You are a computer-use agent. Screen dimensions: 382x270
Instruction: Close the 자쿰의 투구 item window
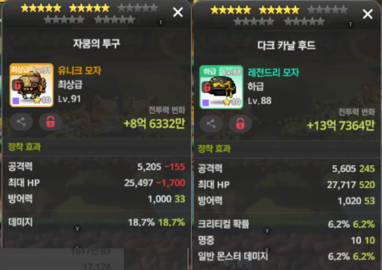pos(178,12)
